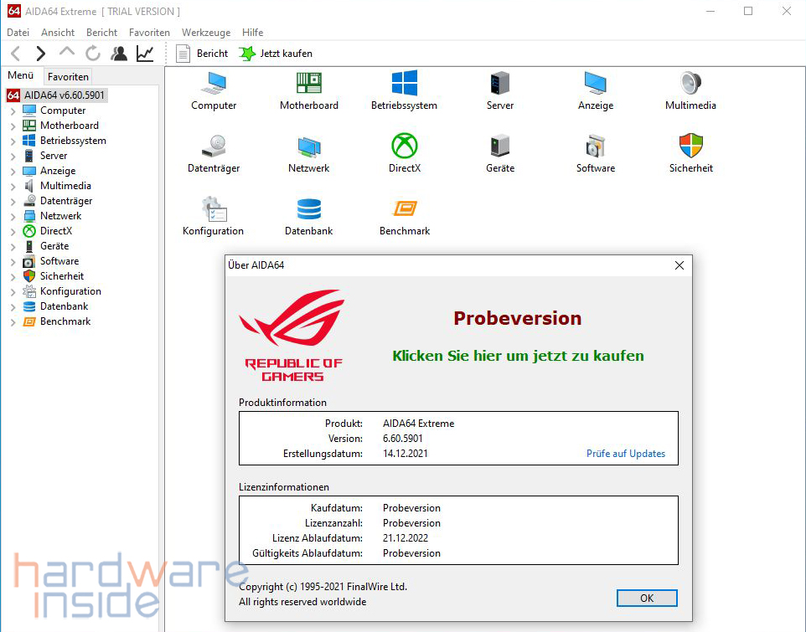Image resolution: width=806 pixels, height=632 pixels.
Task: Open the Motherboard icon in main panel
Action: tap(309, 91)
